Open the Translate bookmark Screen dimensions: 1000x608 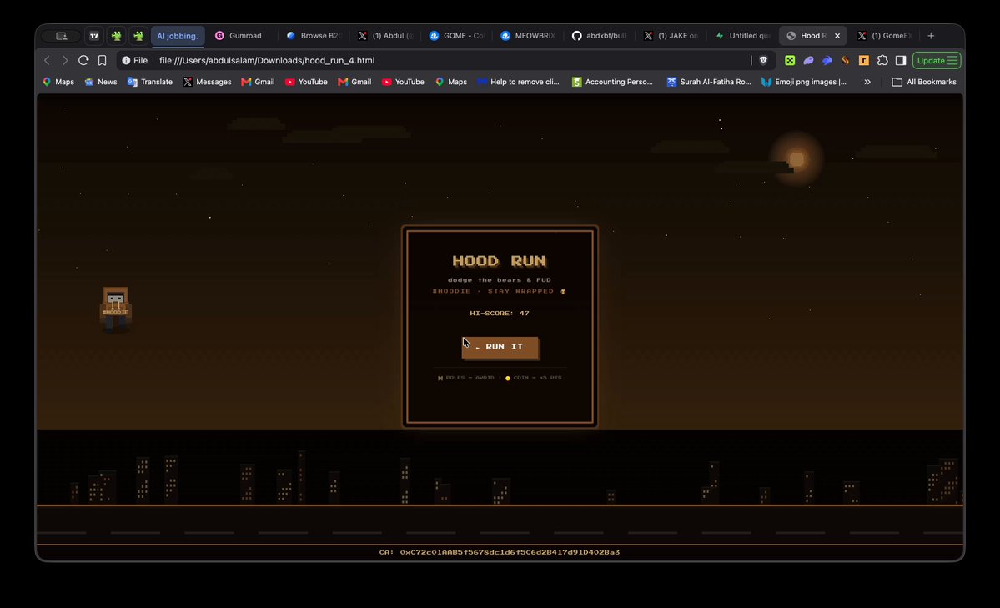[x=150, y=82]
